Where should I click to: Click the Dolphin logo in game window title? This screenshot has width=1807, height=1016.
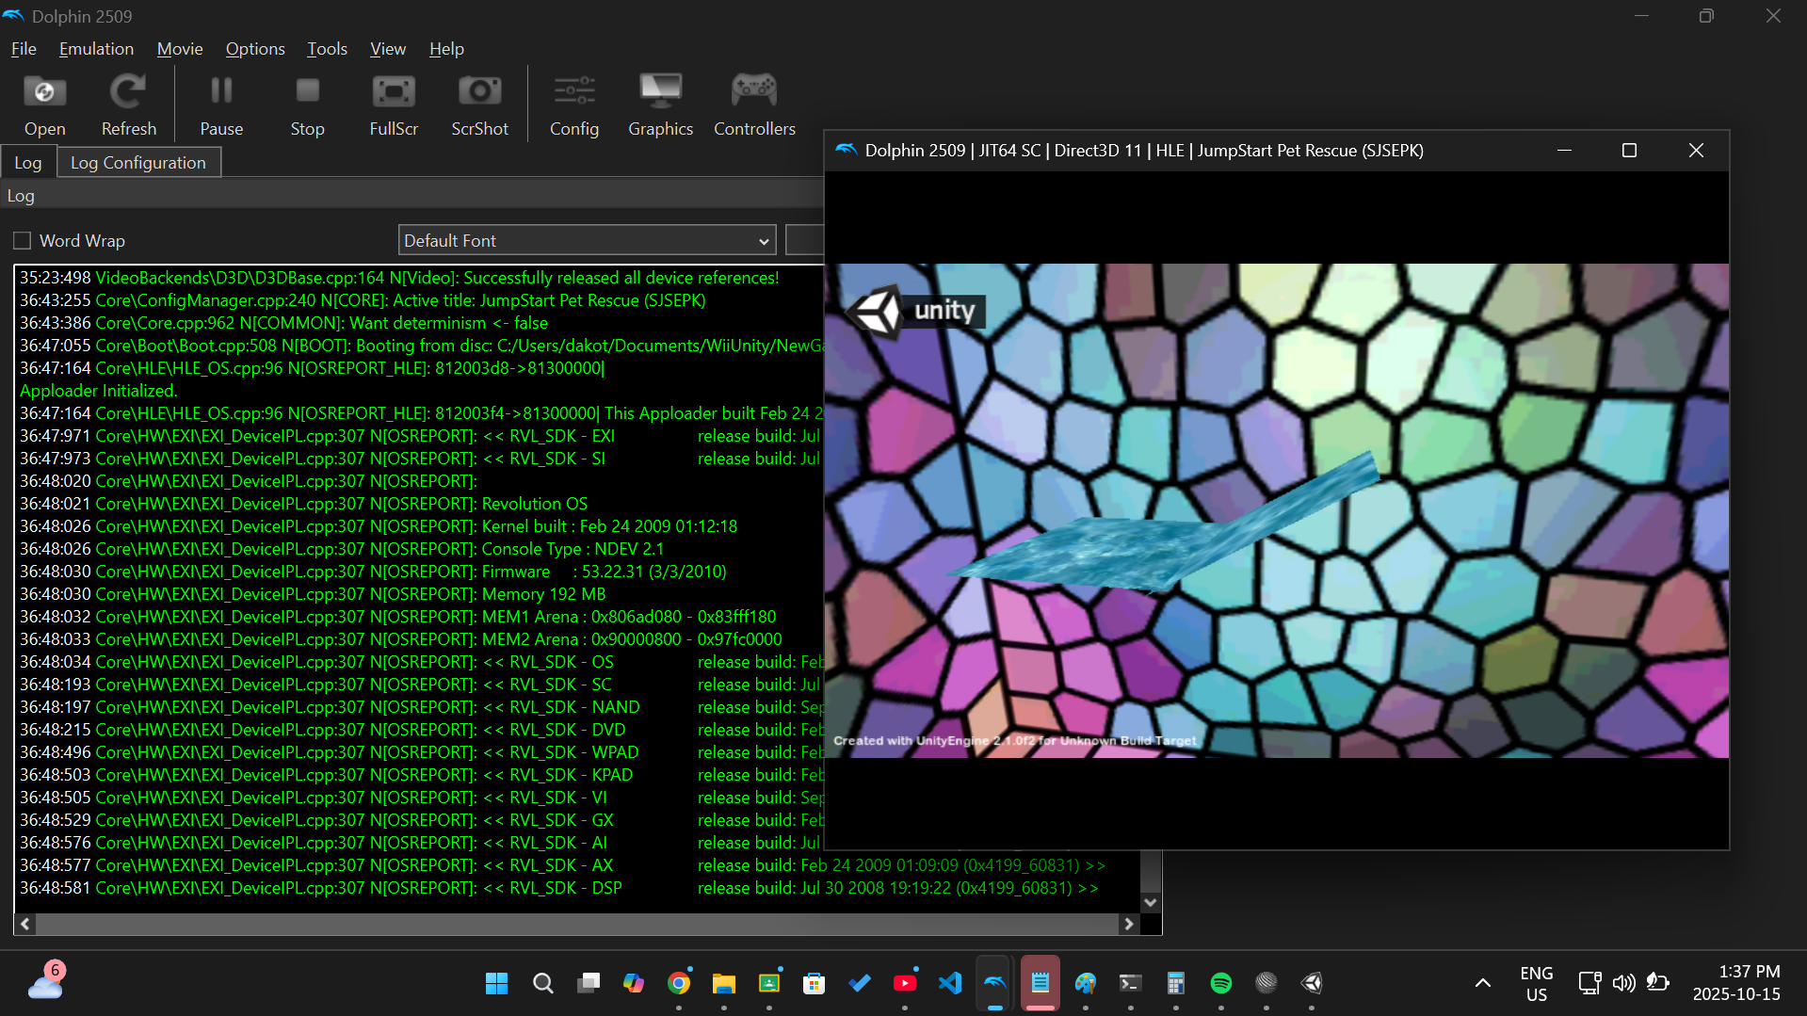(846, 151)
